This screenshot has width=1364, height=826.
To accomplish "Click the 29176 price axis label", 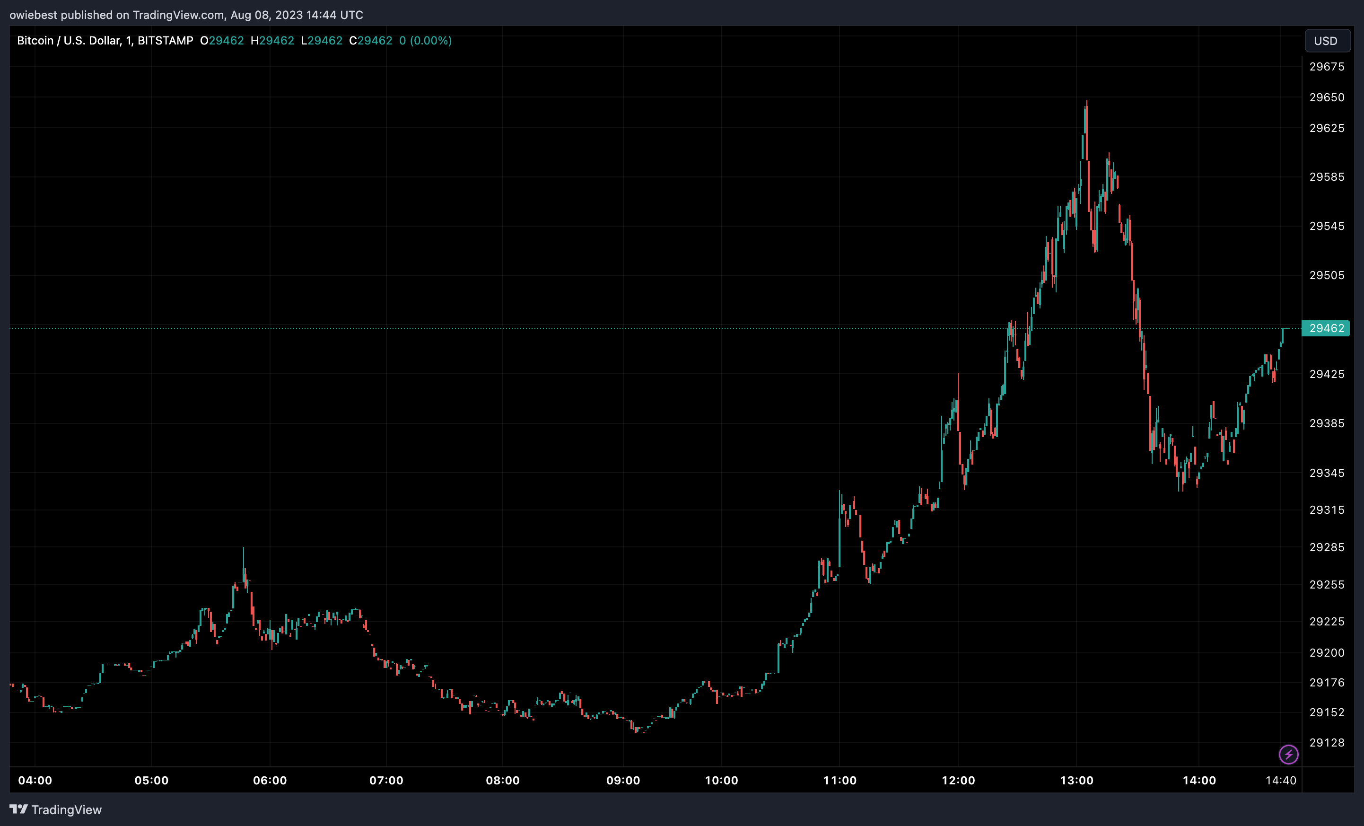I will pos(1326,683).
